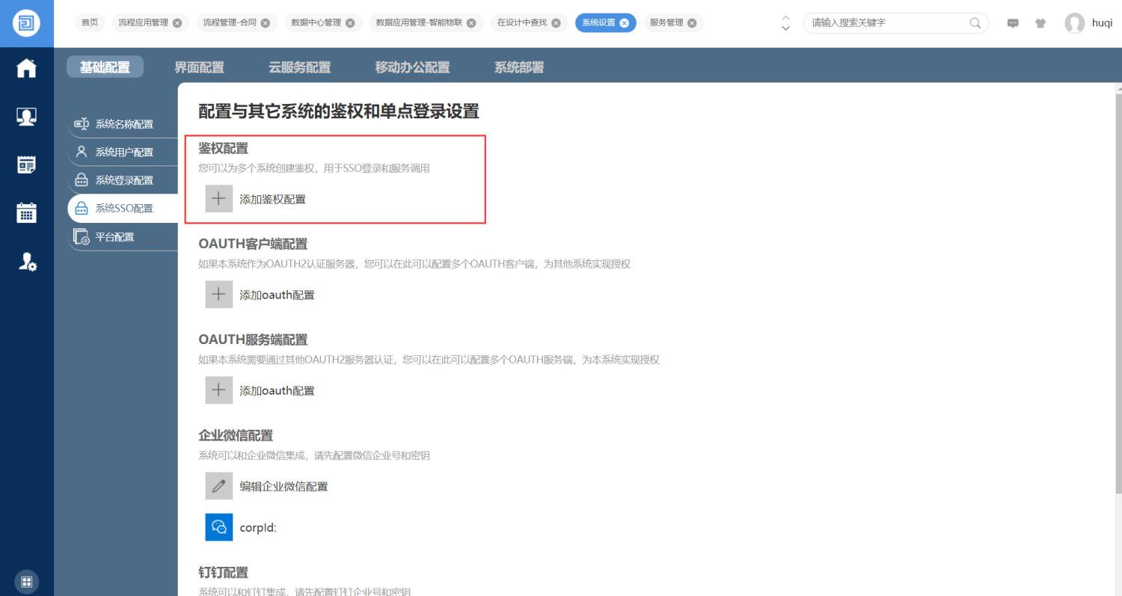Screen dimensions: 1122x596
Task: Click the home icon in left sidebar
Action: coord(27,68)
